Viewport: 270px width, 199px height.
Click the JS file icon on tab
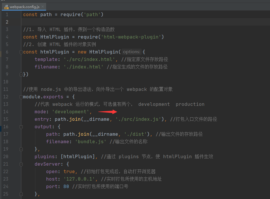[x=6, y=7]
